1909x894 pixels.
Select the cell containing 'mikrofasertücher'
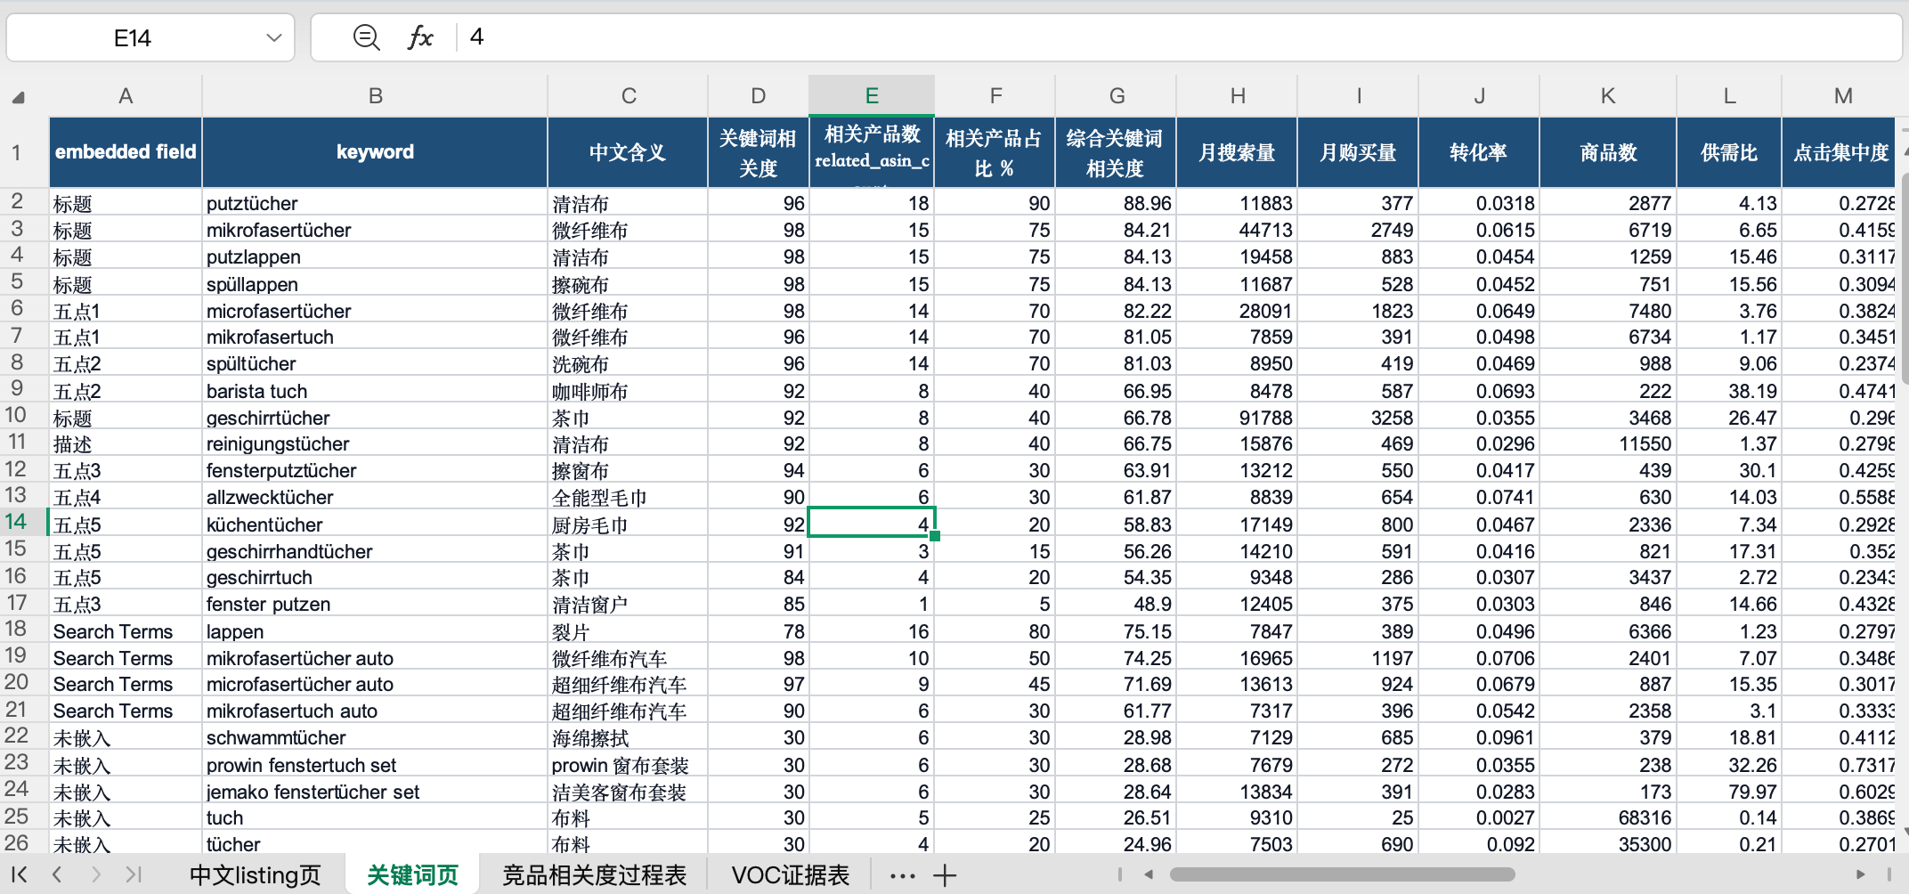(x=375, y=230)
